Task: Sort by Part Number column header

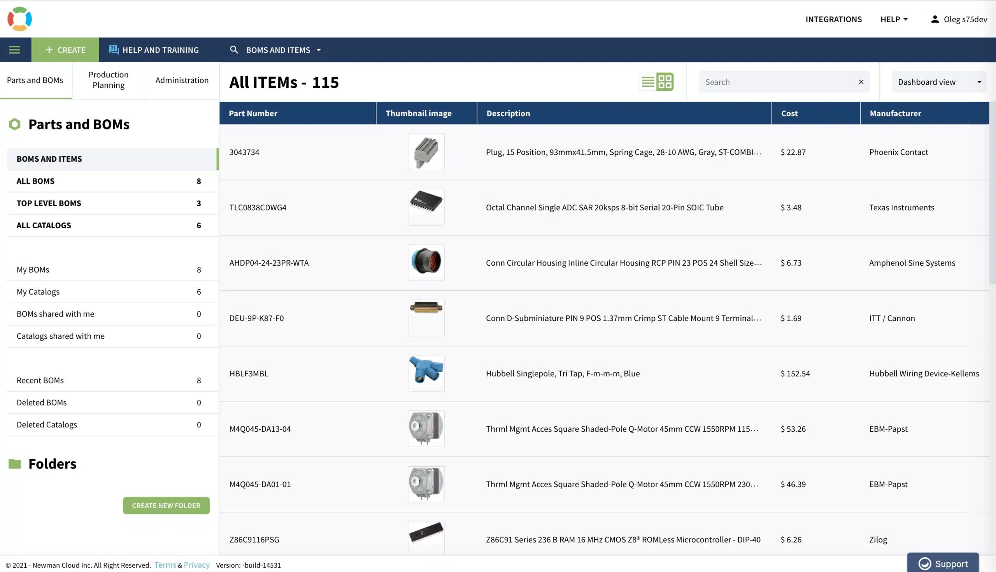Action: point(298,113)
